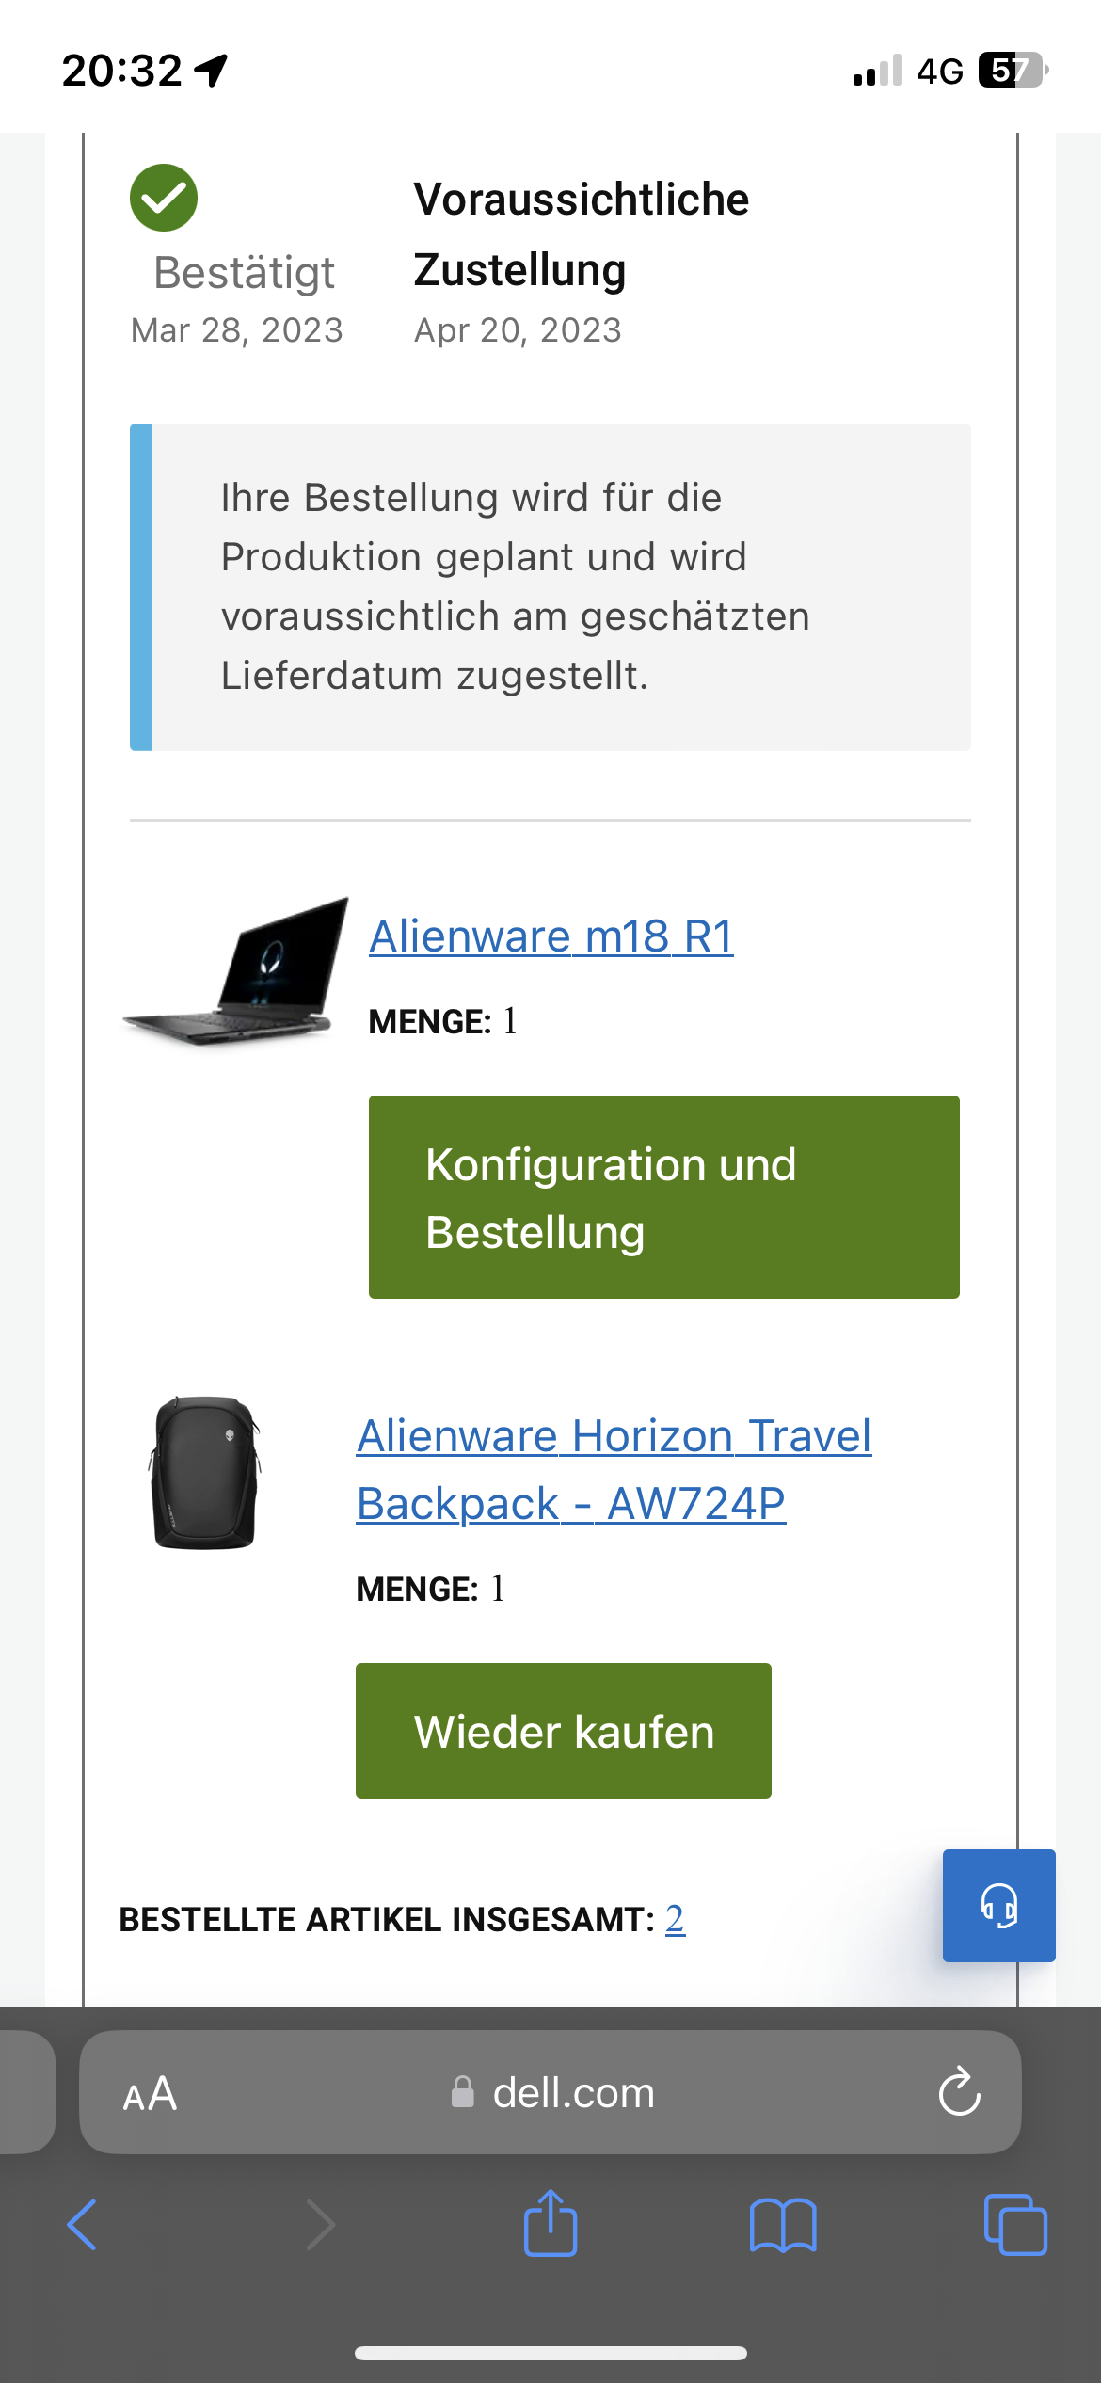Viewport: 1101px width, 2383px height.
Task: Show all open Safari tabs
Action: pos(1014,2225)
